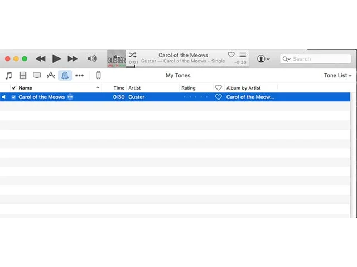The width and height of the screenshot is (357, 267).
Task: Love the current song via header heart
Action: [x=231, y=55]
